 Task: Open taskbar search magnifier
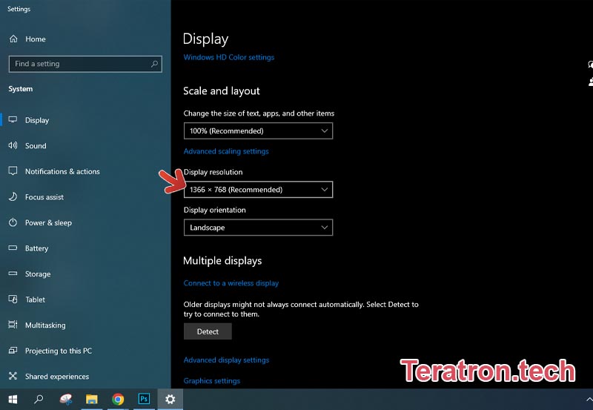pyautogui.click(x=39, y=399)
